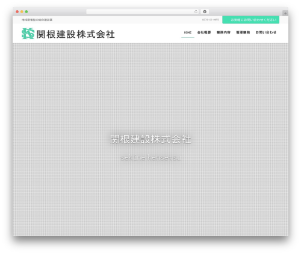Select お問い合わせ in the navigation menu

(265, 32)
